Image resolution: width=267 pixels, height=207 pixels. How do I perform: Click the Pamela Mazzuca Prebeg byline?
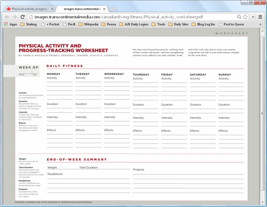(68, 55)
